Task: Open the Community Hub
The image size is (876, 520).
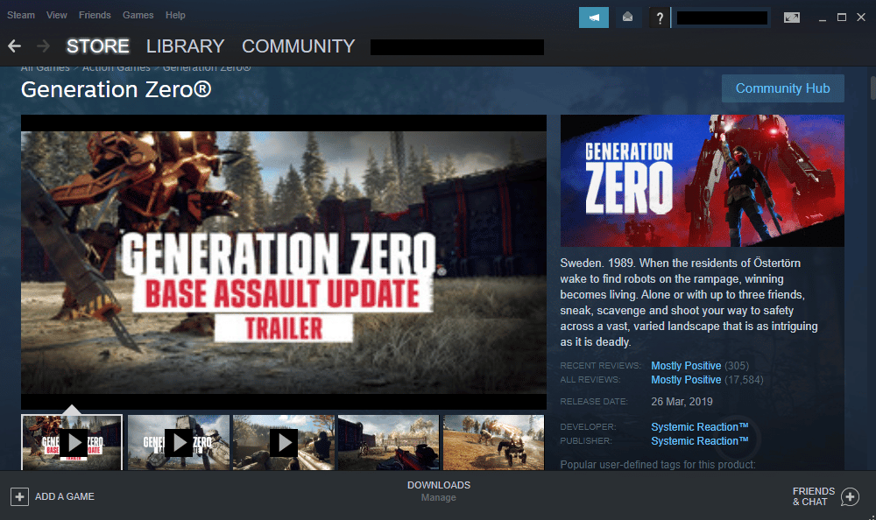Action: (x=782, y=88)
